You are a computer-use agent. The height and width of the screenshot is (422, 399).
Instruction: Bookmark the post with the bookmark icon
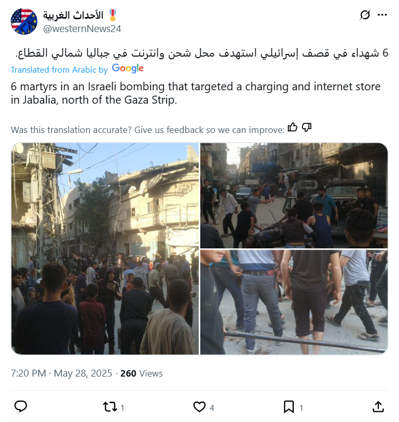point(288,407)
